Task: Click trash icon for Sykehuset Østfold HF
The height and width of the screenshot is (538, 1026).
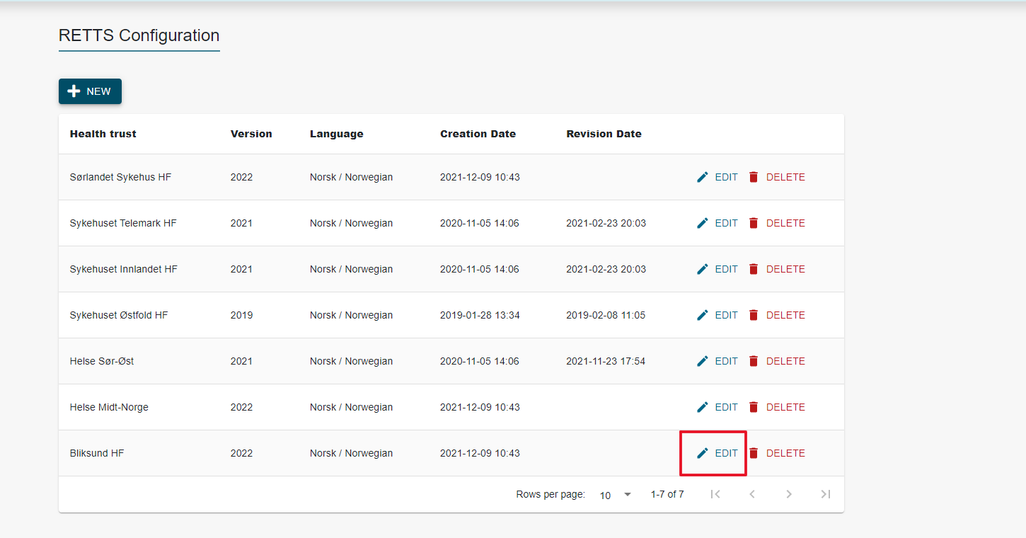Action: click(x=754, y=315)
